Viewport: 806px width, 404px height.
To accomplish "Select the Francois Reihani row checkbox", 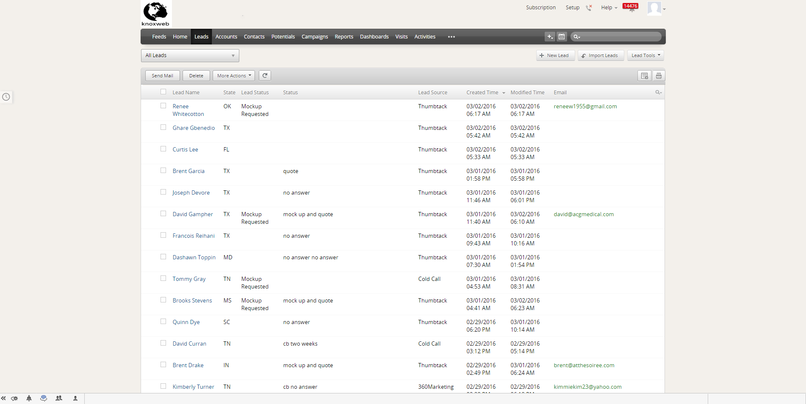I will [x=163, y=235].
